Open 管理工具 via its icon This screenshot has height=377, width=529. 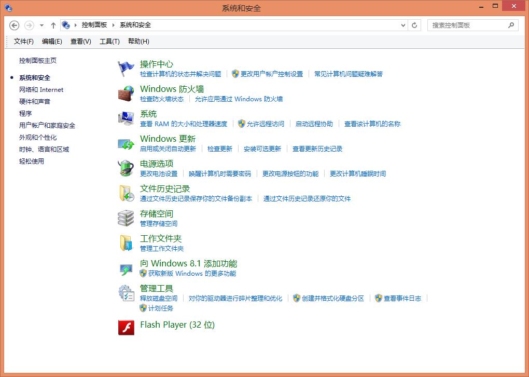[126, 292]
